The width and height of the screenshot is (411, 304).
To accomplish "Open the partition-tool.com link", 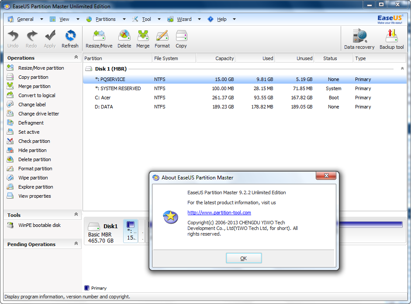I will pos(219,213).
